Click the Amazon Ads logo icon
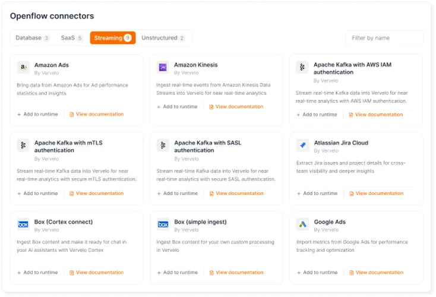 click(23, 67)
